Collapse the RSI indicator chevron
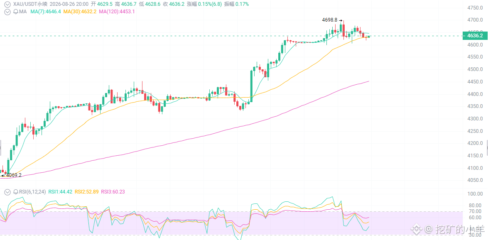This screenshot has width=488, height=240. (x=7, y=192)
